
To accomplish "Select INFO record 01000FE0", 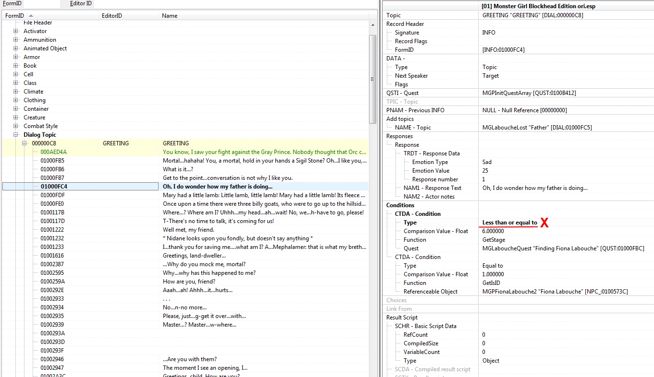I will tap(185, 204).
